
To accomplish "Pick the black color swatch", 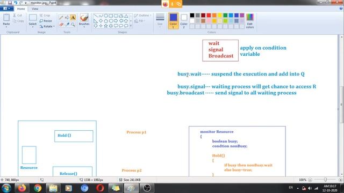I will (x=192, y=15).
